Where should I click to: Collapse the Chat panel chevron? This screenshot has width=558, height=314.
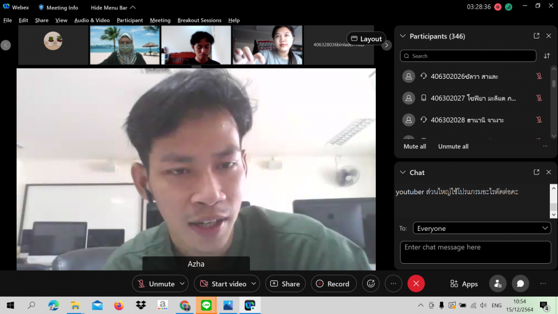point(403,173)
